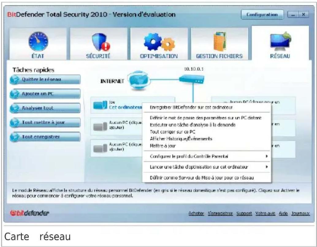Click the globe icon on Analyser tout
This screenshot has width=317, height=247.
click(15, 108)
